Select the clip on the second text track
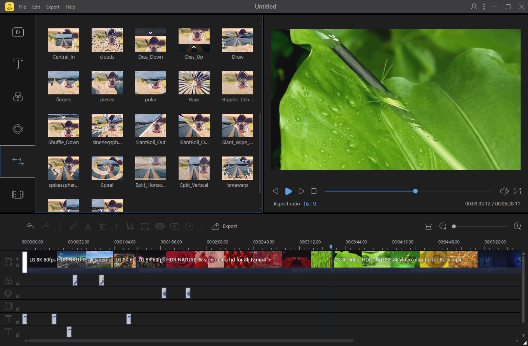 point(69,332)
